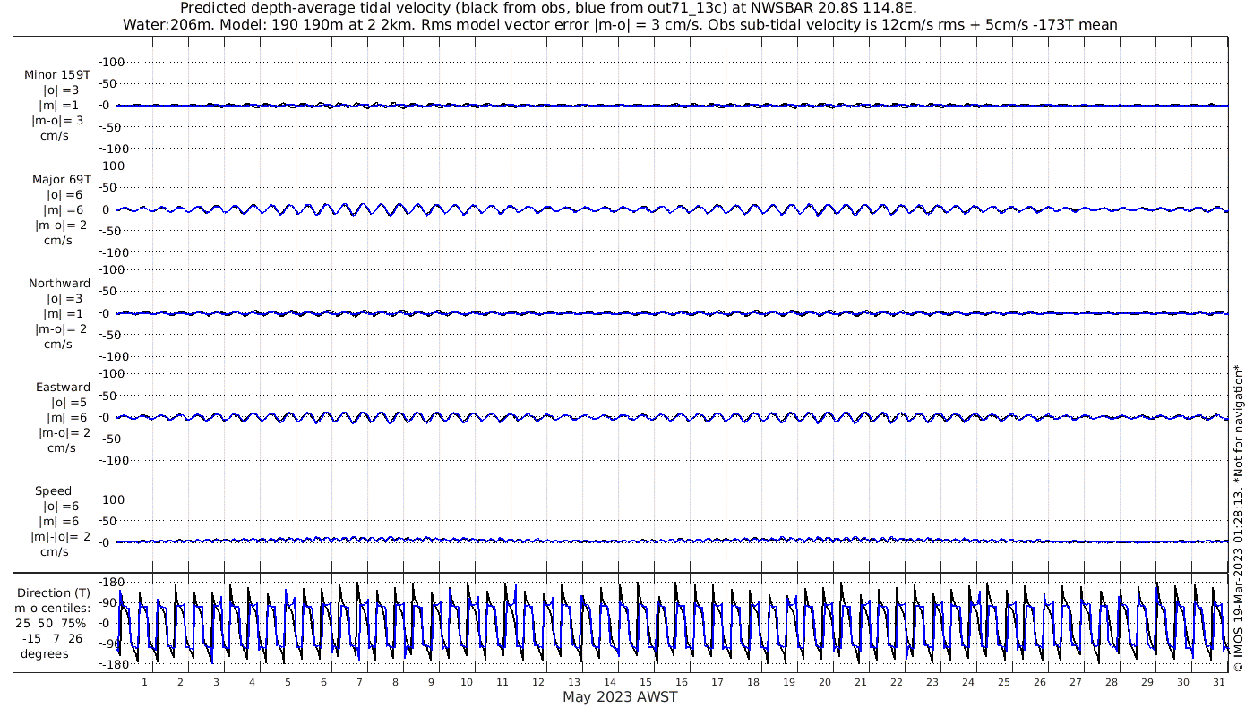Viewport: 1254px width, 716px height.
Task: Click the 'Direction (T)' panel label
Action: tap(54, 593)
